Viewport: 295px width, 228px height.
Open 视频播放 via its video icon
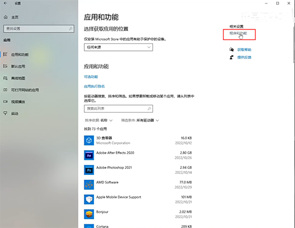pos(5,102)
